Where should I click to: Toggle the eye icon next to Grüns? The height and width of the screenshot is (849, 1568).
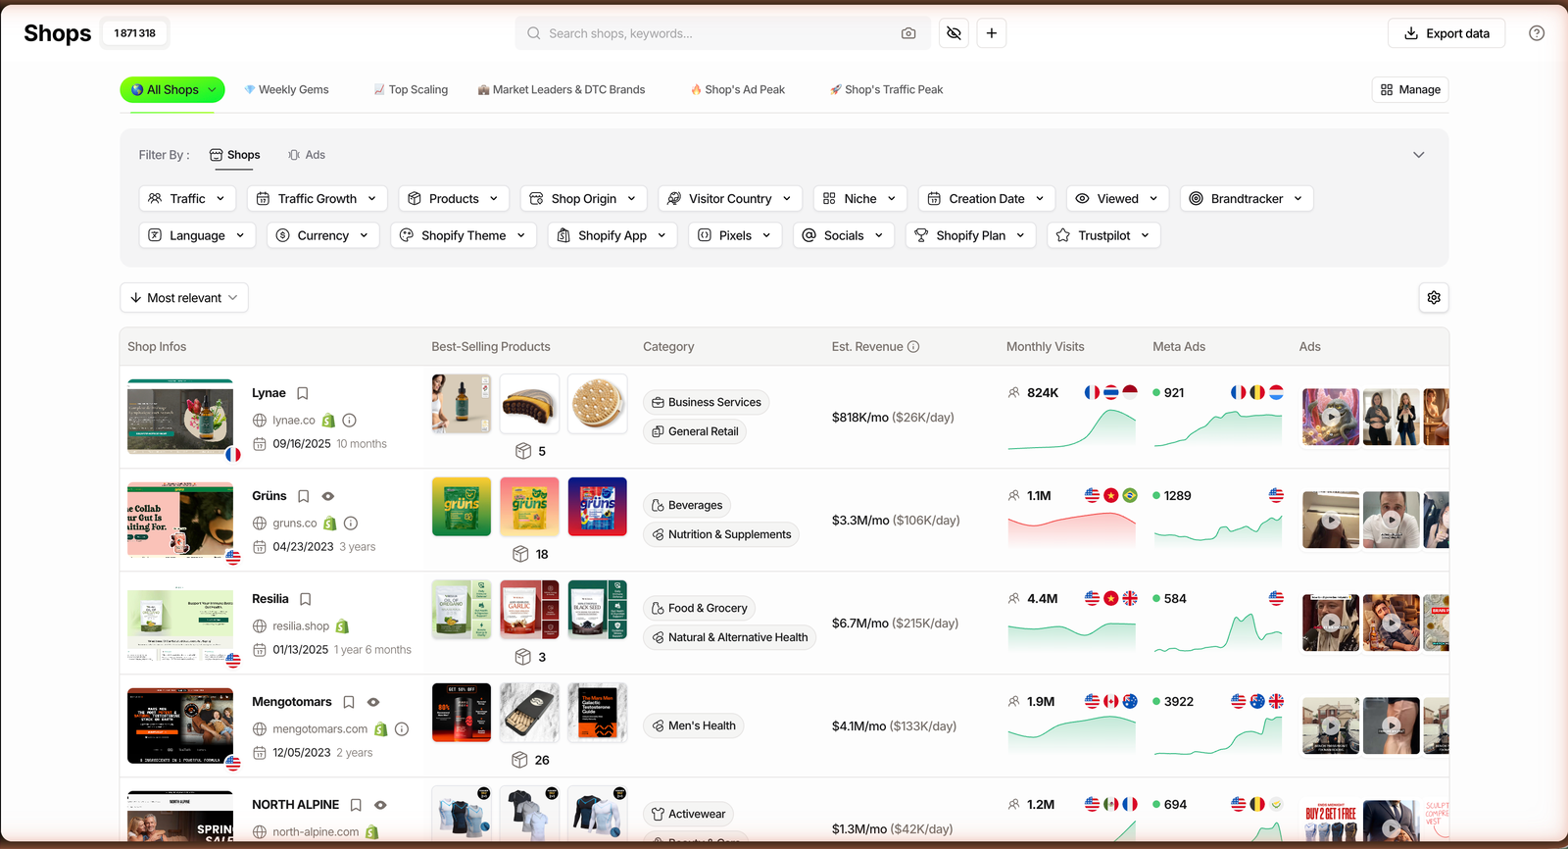pos(328,496)
